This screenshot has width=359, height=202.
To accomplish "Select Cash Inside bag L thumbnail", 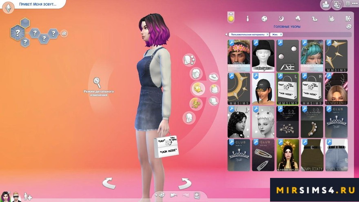I will coord(288,89).
